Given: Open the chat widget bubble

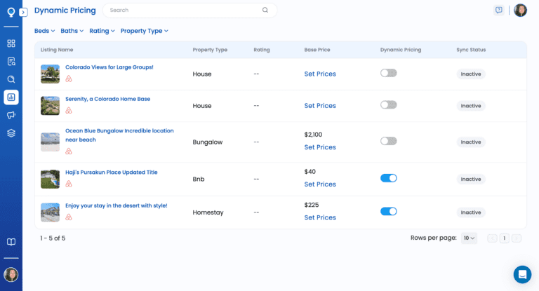Looking at the screenshot, I should [522, 274].
